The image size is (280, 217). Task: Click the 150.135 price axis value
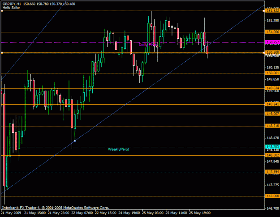point(273,68)
